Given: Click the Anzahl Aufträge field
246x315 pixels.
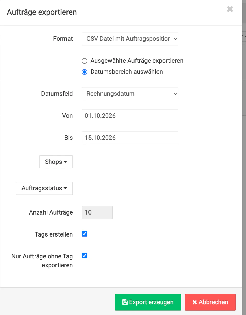Looking at the screenshot, I should (x=97, y=212).
